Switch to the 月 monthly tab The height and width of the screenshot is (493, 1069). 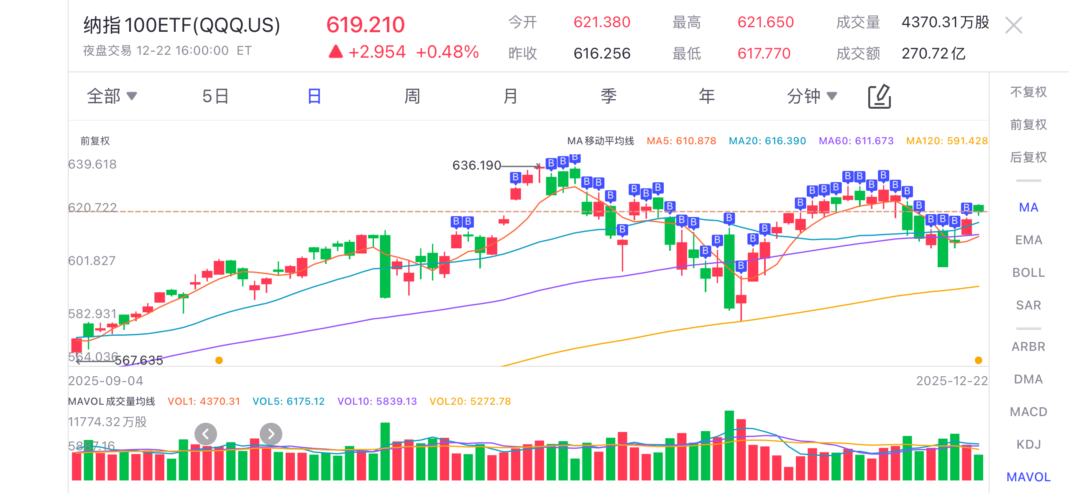[x=510, y=97]
